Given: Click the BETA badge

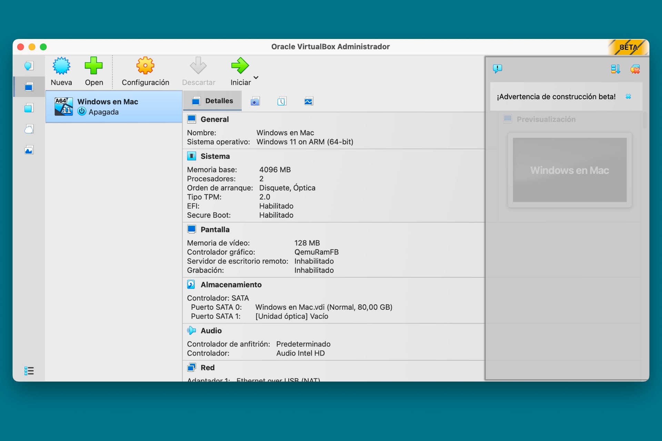Looking at the screenshot, I should click(628, 47).
